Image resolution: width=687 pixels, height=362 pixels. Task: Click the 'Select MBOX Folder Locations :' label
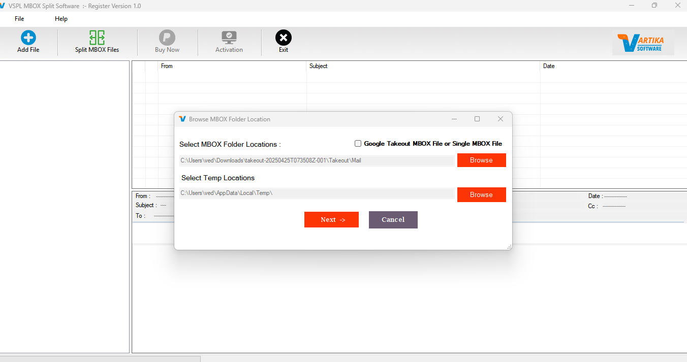230,145
